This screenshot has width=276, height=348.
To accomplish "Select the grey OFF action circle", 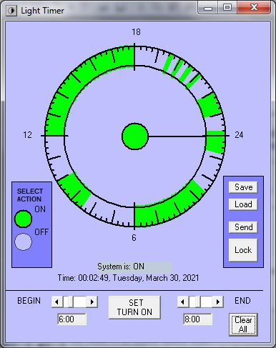I will pyautogui.click(x=23, y=242).
